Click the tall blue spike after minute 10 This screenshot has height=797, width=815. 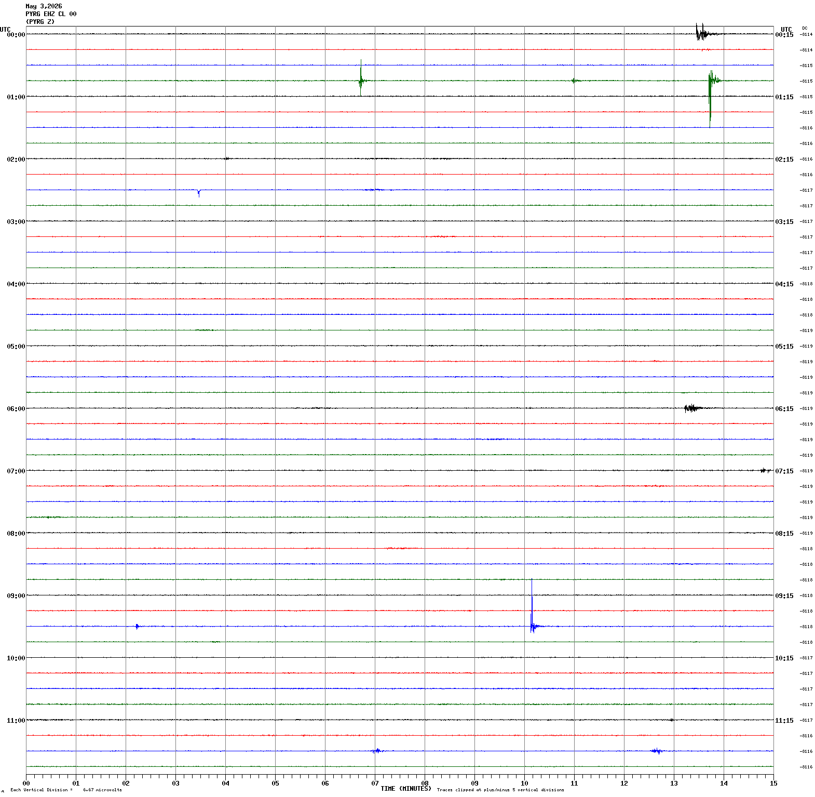tap(532, 606)
